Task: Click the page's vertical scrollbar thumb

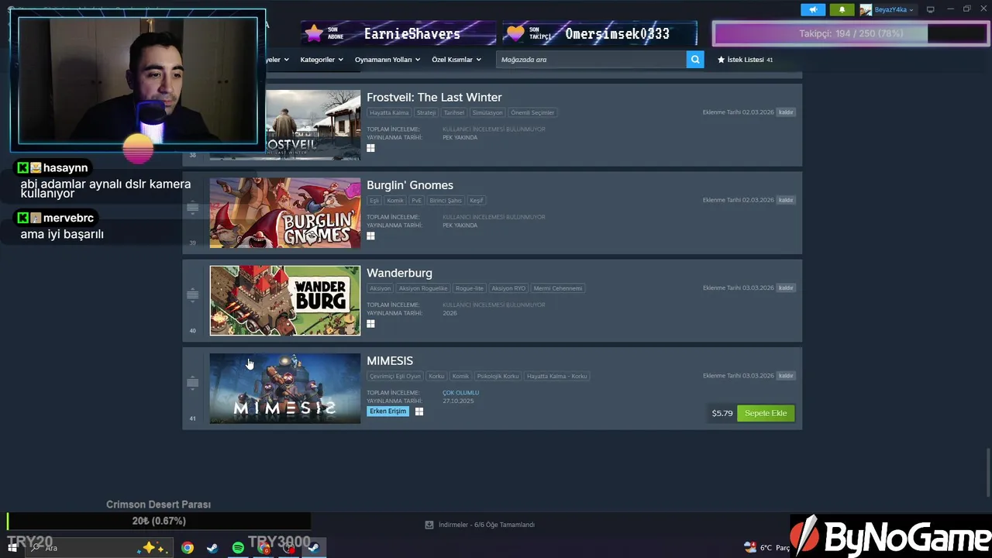Action: [987, 472]
